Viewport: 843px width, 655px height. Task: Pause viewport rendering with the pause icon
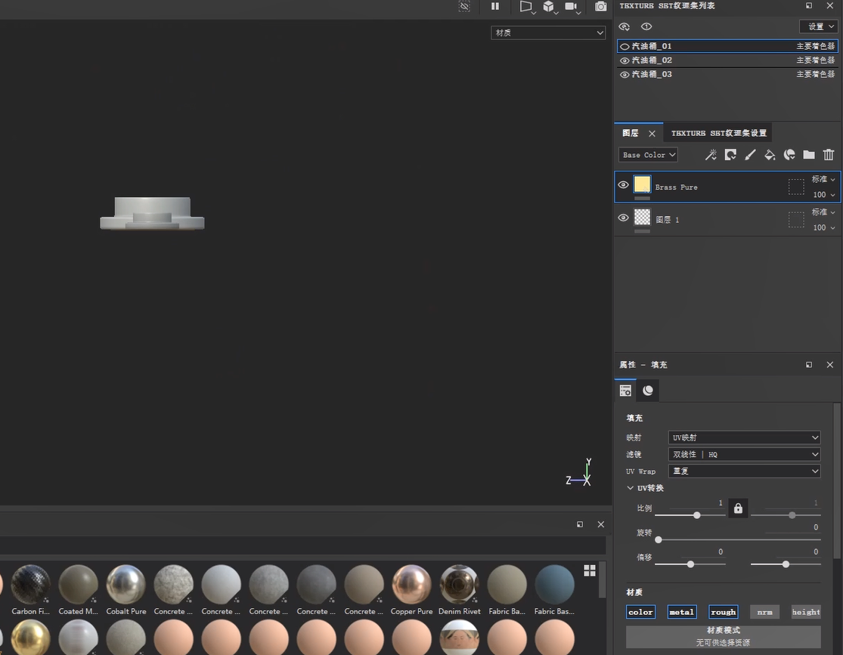tap(495, 7)
